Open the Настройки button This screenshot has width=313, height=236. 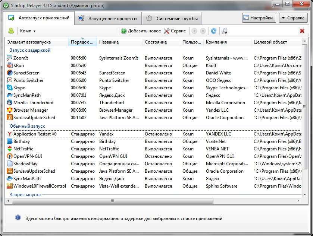259,18
